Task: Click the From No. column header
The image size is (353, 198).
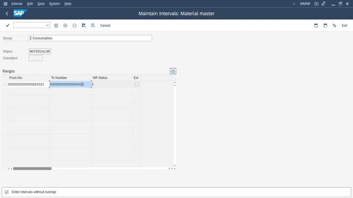Action: click(x=16, y=78)
